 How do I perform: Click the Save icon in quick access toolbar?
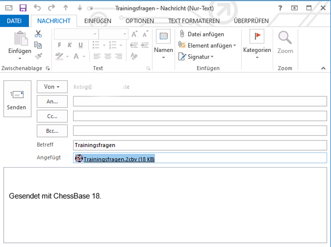click(x=23, y=8)
